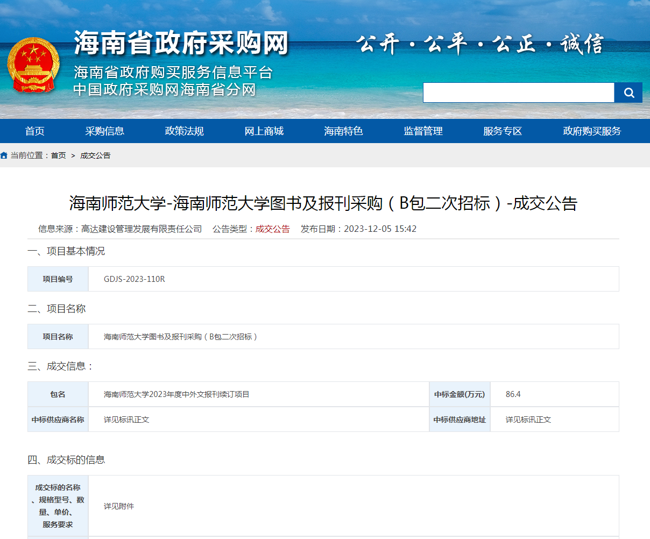Open the 海南特色 navigation menu
This screenshot has height=539, width=650.
pyautogui.click(x=344, y=131)
